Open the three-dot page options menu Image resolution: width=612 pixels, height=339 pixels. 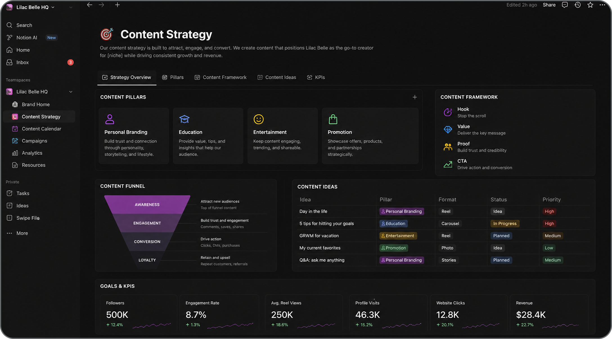click(x=602, y=5)
